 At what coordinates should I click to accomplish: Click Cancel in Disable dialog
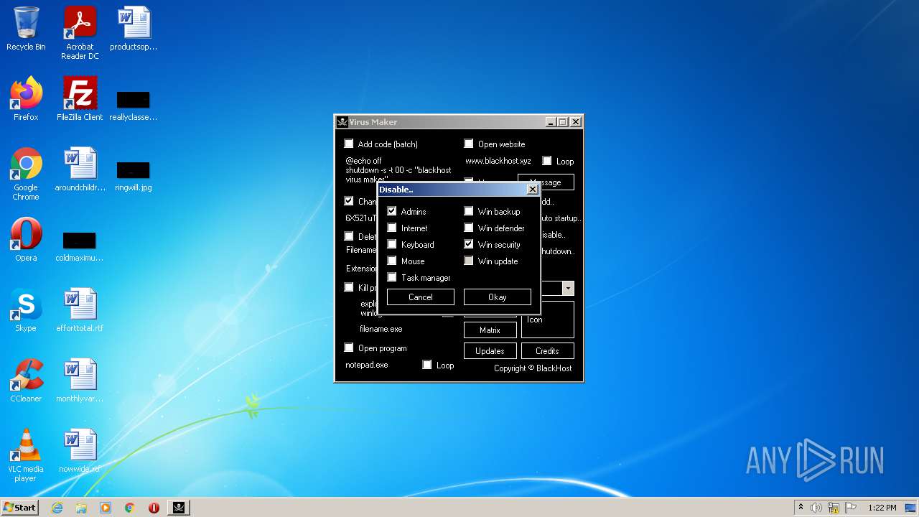click(421, 297)
